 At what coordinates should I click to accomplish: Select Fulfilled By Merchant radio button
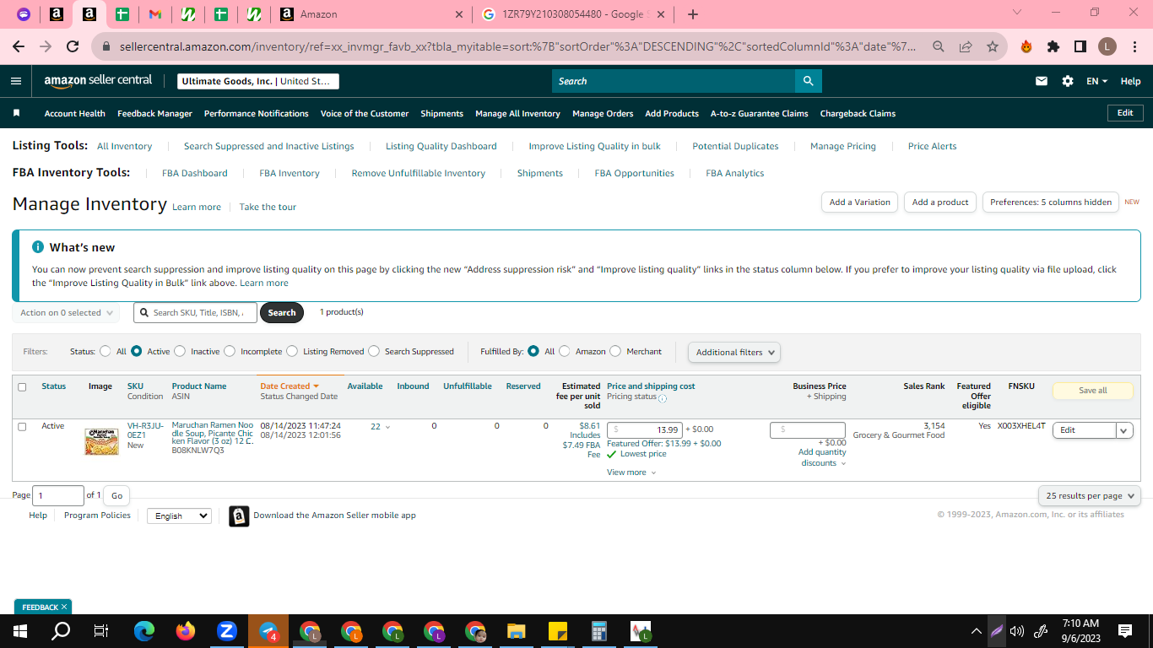[x=615, y=351]
